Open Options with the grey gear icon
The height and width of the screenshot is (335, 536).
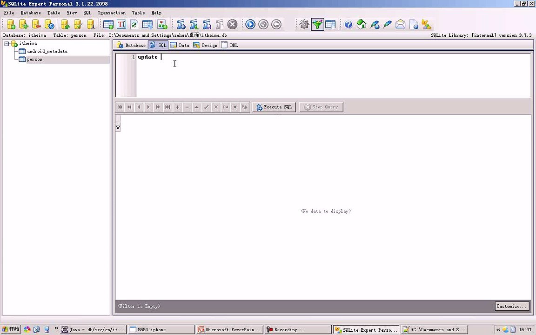304,24
